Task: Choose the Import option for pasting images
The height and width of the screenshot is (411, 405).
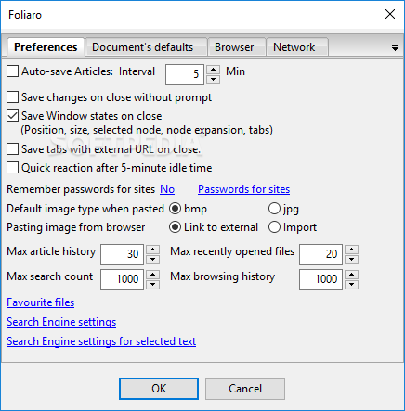Action: click(274, 227)
